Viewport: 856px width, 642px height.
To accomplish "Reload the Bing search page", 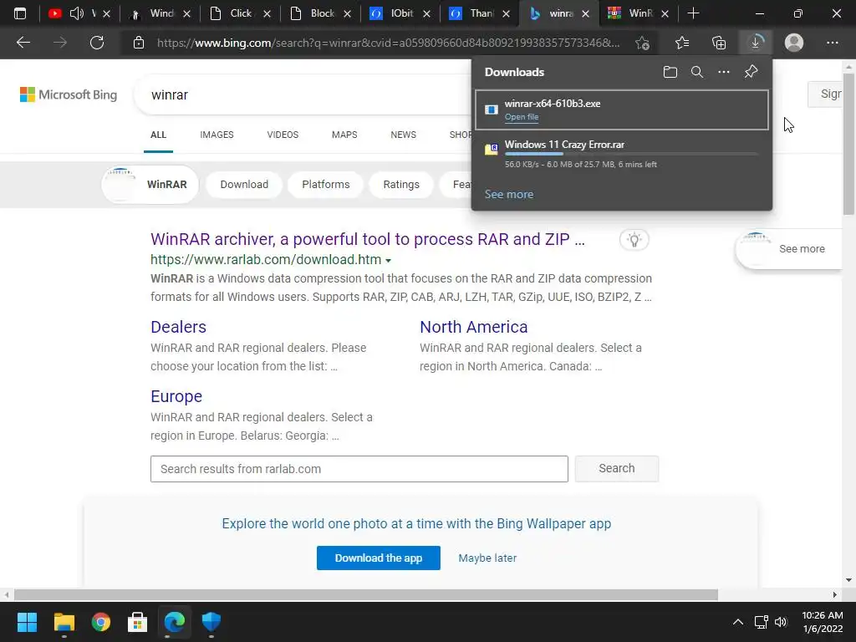I will pos(97,43).
